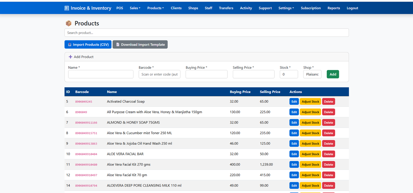
Task: Focus the Search product field
Action: tap(206, 33)
